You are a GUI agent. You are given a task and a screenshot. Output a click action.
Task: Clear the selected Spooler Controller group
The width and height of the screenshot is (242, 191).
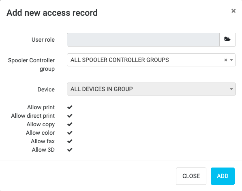tap(226, 60)
